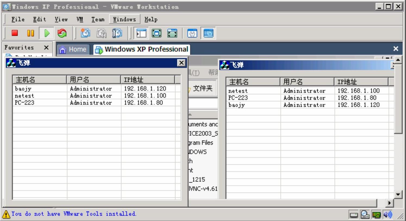Image resolution: width=406 pixels, height=221 pixels.
Task: Sort by 主机名 column in right window
Action: (253, 82)
